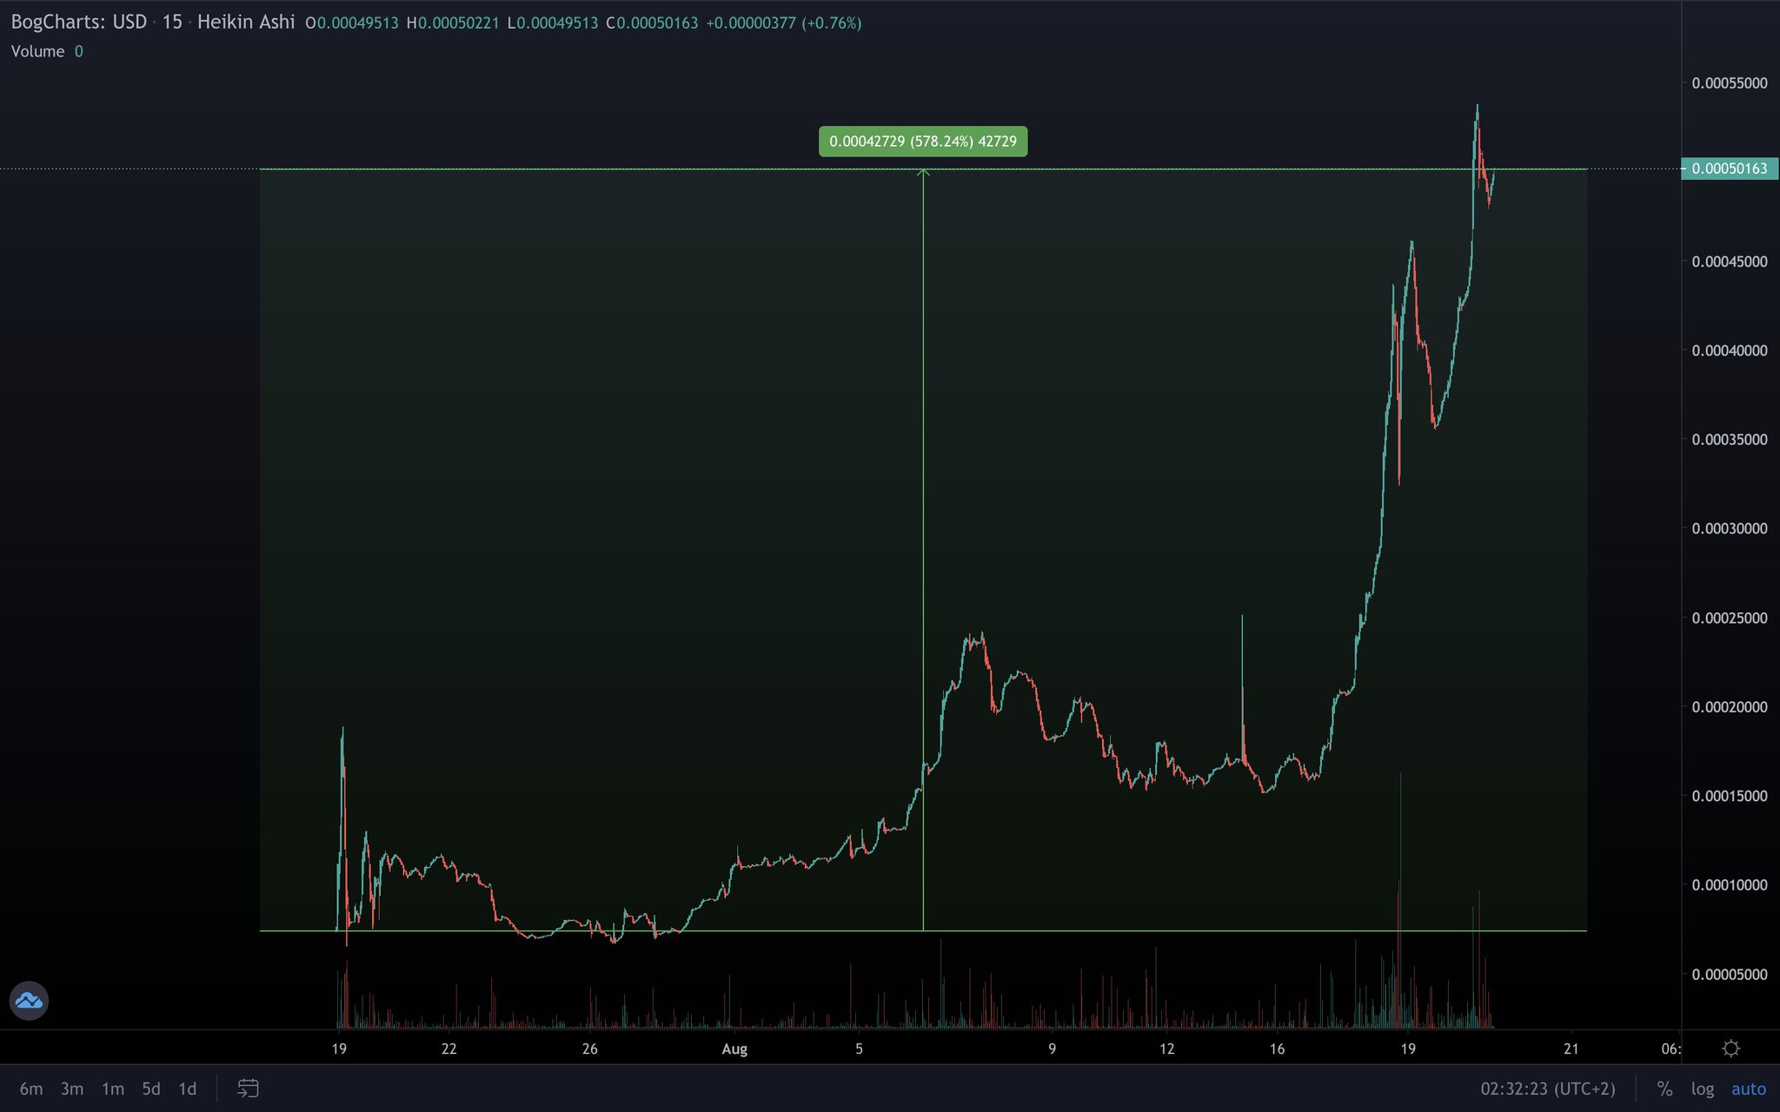Click the Volume 0 indicator legend
This screenshot has height=1112, width=1780.
click(45, 51)
